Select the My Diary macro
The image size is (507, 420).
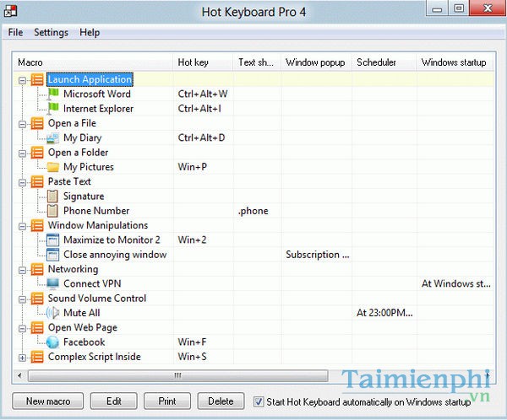pyautogui.click(x=83, y=137)
